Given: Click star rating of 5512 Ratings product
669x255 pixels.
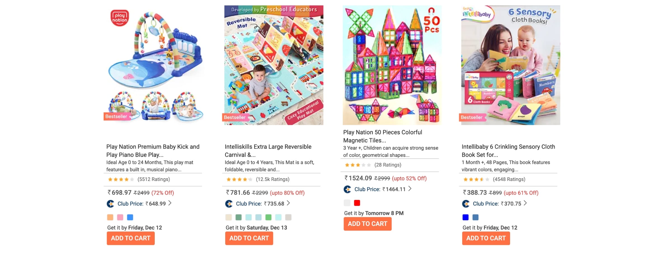Looking at the screenshot, I should [x=121, y=179].
